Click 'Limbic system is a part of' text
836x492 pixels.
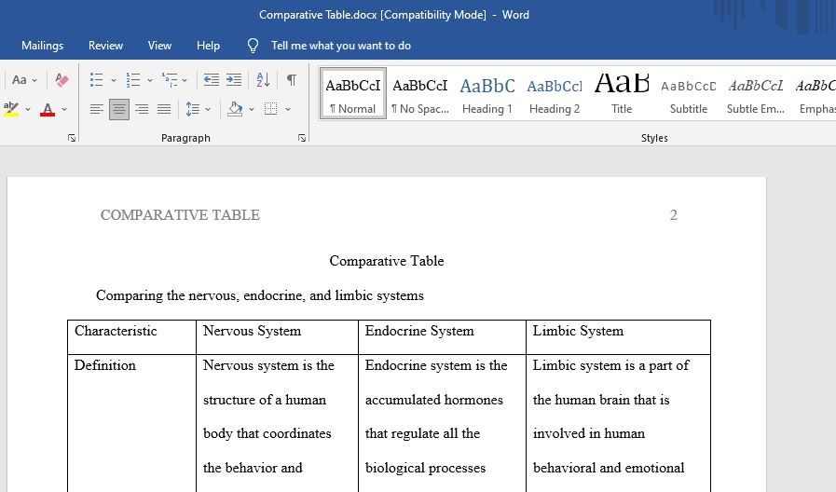pos(610,365)
